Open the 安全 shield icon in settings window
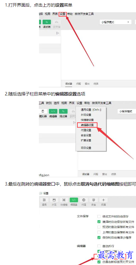 click(94, 200)
